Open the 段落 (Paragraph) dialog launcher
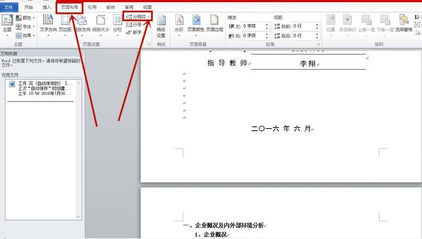 point(318,44)
